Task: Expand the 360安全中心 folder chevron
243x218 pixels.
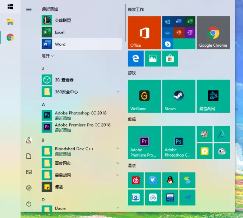Action: [x=118, y=92]
